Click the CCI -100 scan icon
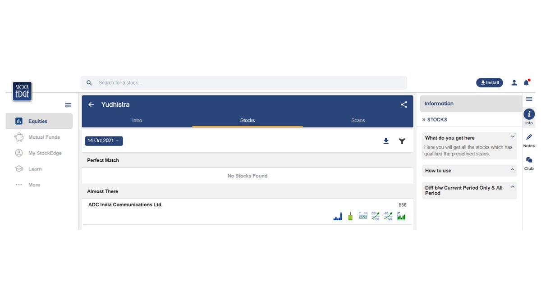Viewport: 541px width, 304px height. click(x=376, y=216)
